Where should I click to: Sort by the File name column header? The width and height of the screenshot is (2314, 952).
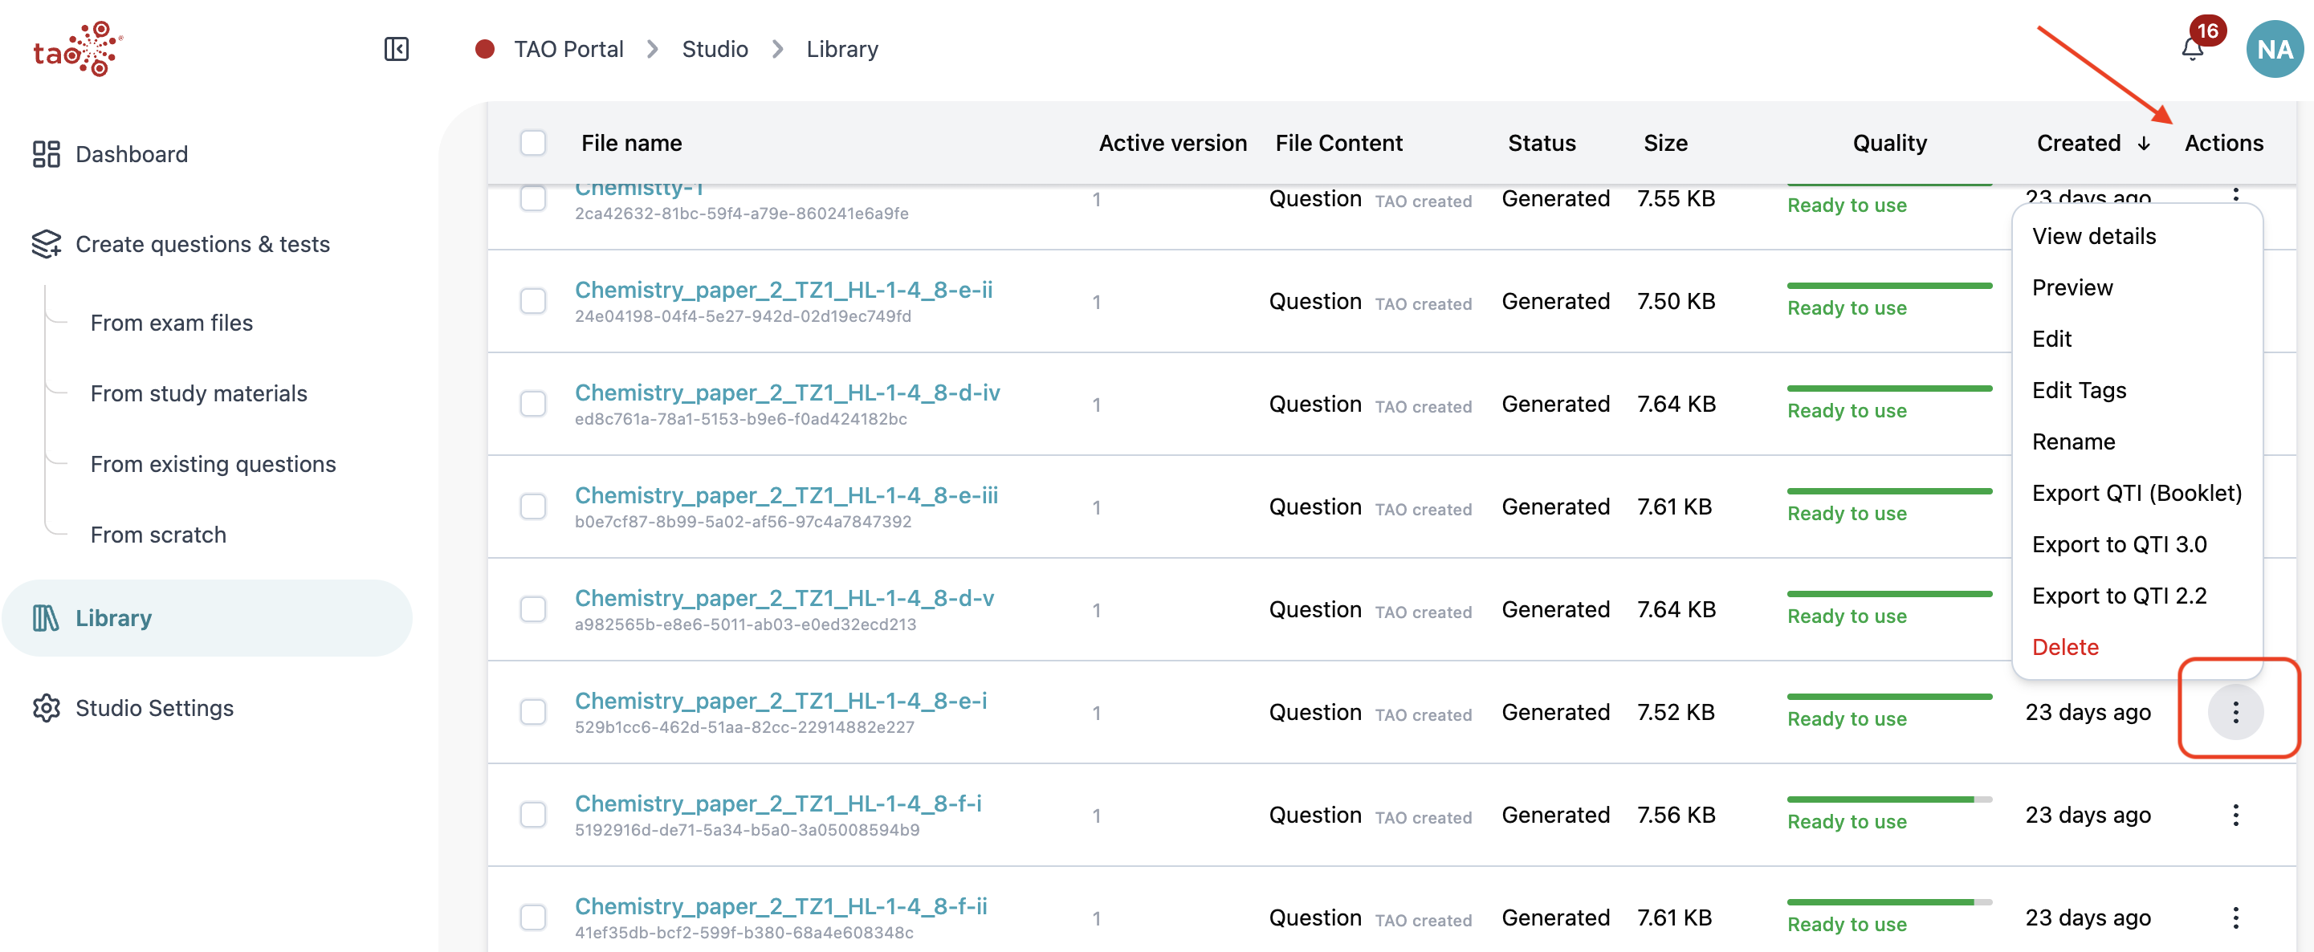tap(630, 143)
